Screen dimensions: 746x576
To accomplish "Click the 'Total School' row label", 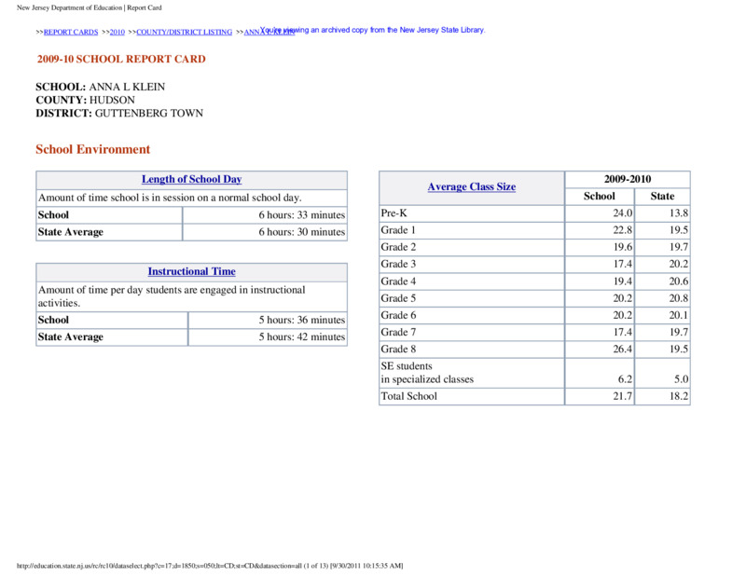I will 408,397.
